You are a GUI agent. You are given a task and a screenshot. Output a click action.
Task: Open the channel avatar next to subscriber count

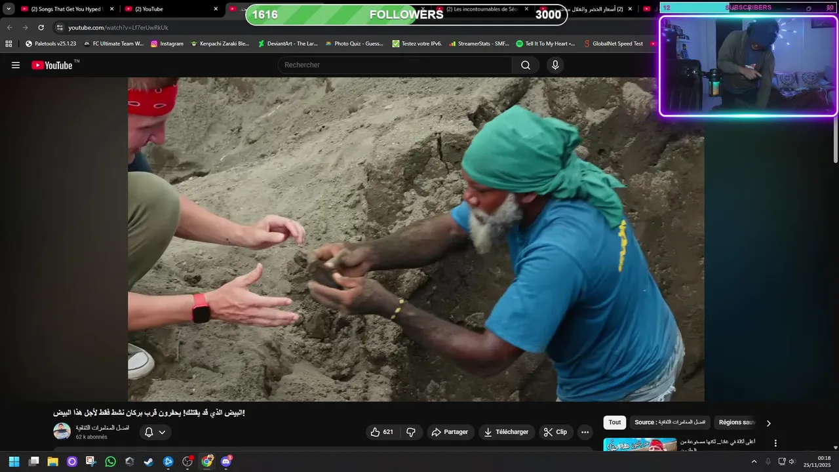pos(62,431)
